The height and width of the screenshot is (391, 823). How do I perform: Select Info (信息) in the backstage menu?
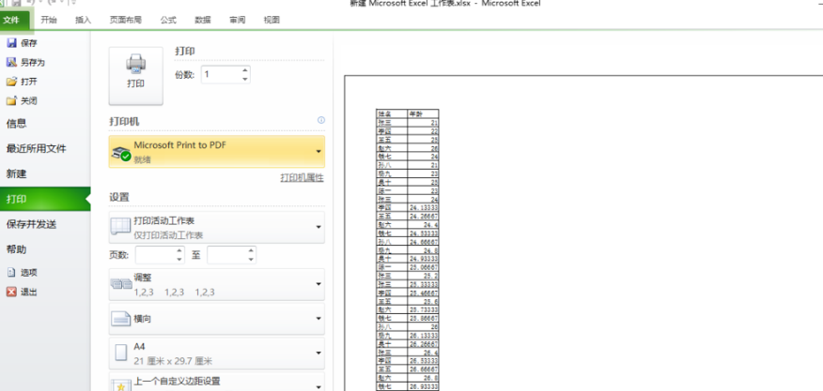tap(17, 123)
